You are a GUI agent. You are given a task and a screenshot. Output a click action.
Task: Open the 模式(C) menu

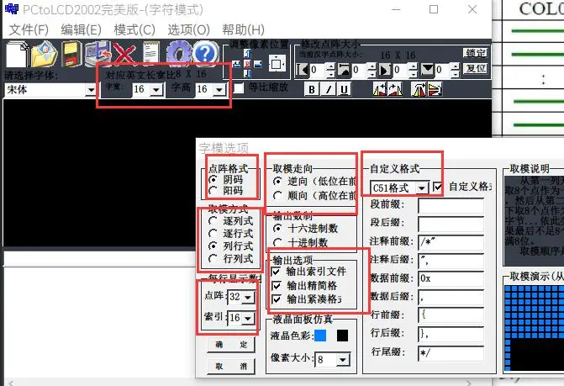(134, 29)
